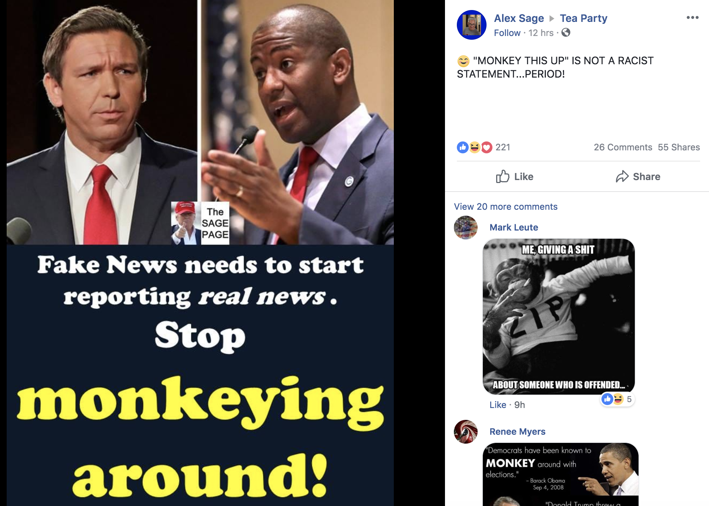View the 55 Shares list
Screen dimensions: 709x506
(679, 147)
